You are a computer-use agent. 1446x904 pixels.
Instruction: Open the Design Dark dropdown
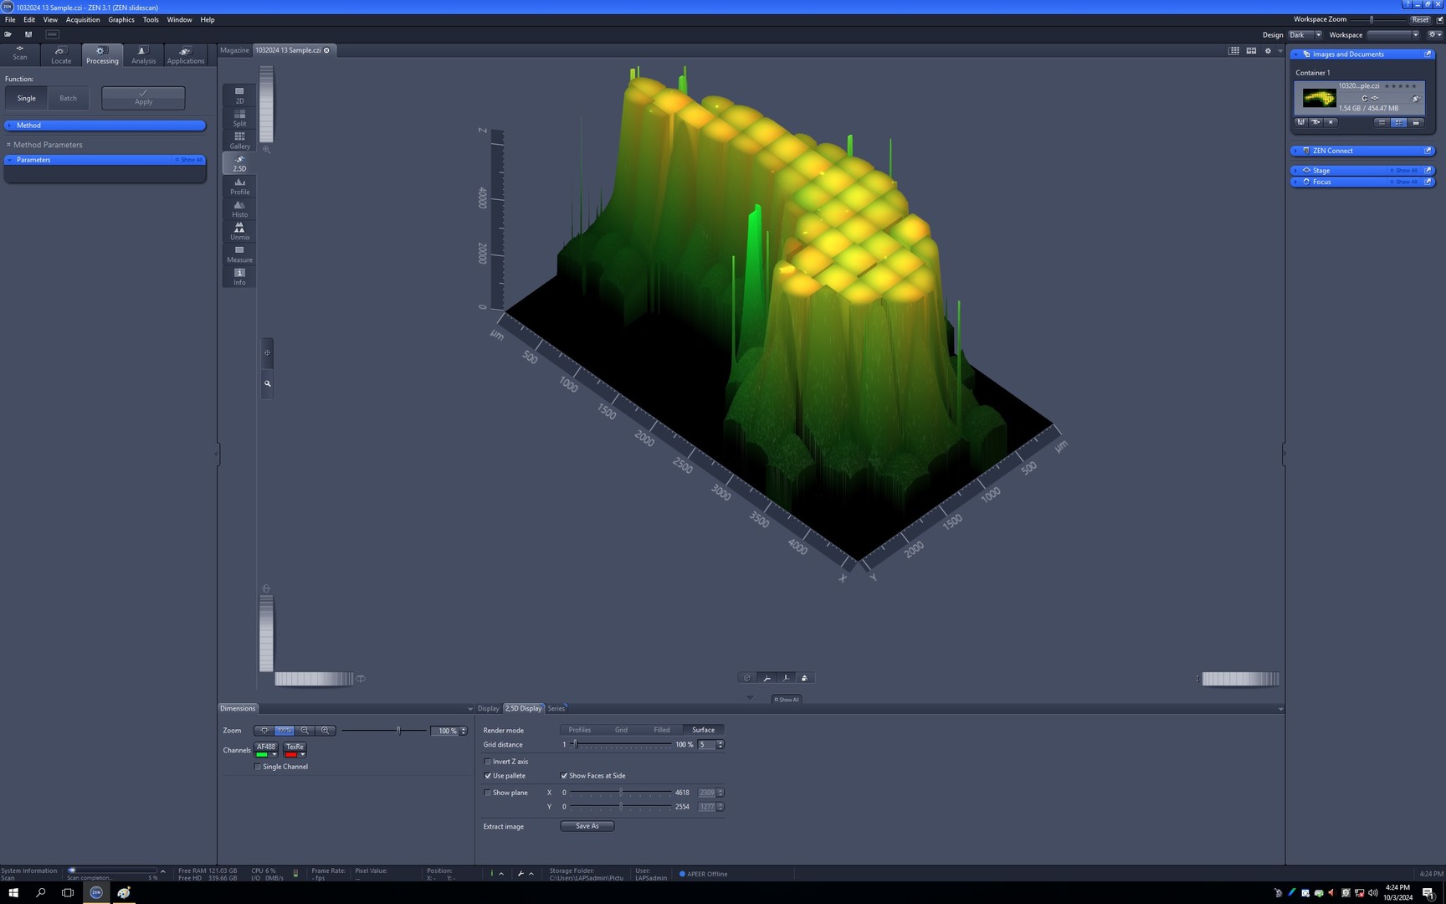(x=1304, y=35)
